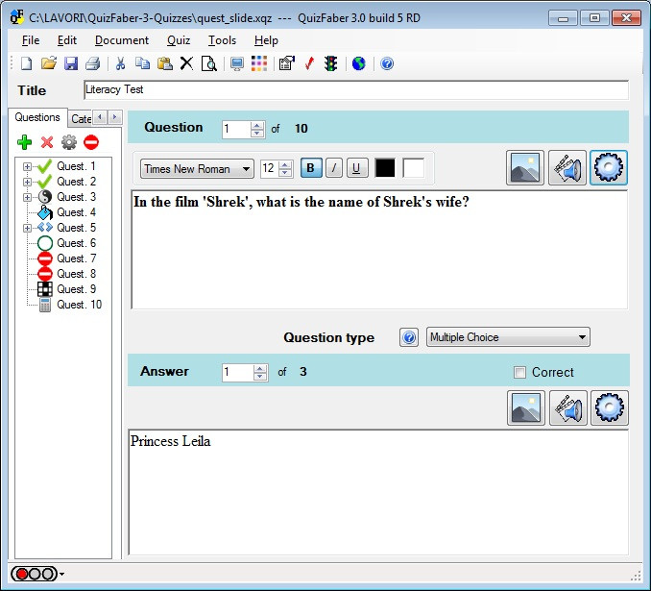Image resolution: width=651 pixels, height=591 pixels.
Task: Open a quiz file with folder icon
Action: click(x=49, y=63)
